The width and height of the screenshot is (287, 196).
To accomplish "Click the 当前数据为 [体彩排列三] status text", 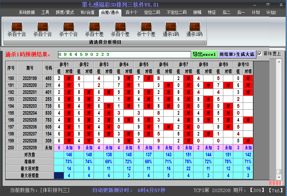I will (x=40, y=190).
